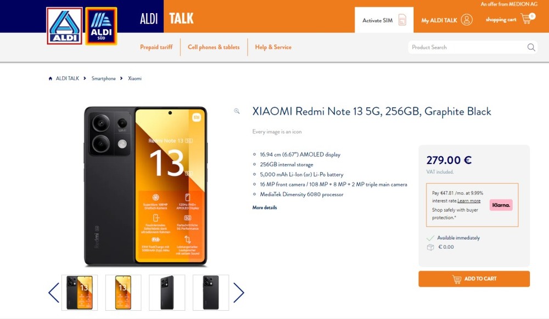This screenshot has width=549, height=319.
Task: Click the ALDI SÜD logo
Action: tap(101, 26)
